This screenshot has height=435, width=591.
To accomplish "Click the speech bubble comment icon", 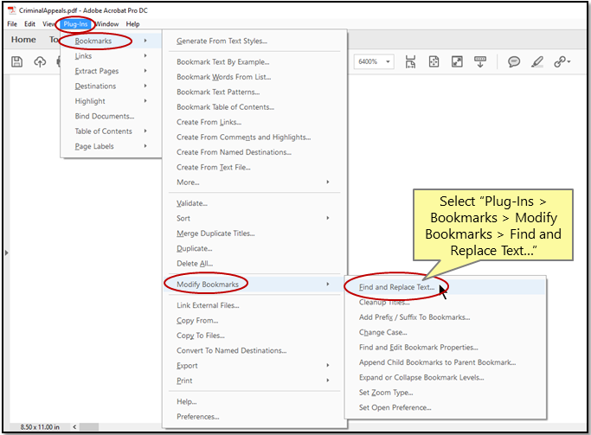I will click(x=513, y=61).
